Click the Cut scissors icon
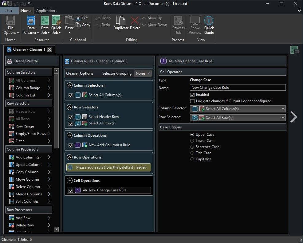The height and width of the screenshot is (243, 303). (78, 18)
